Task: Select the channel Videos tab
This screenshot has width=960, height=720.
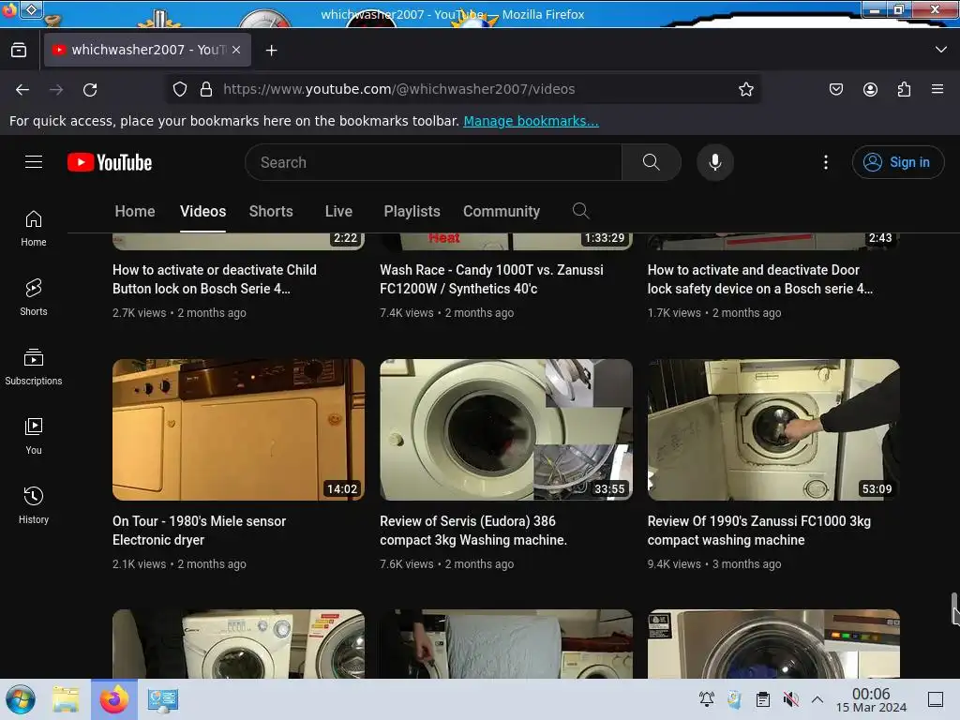Action: click(x=202, y=211)
